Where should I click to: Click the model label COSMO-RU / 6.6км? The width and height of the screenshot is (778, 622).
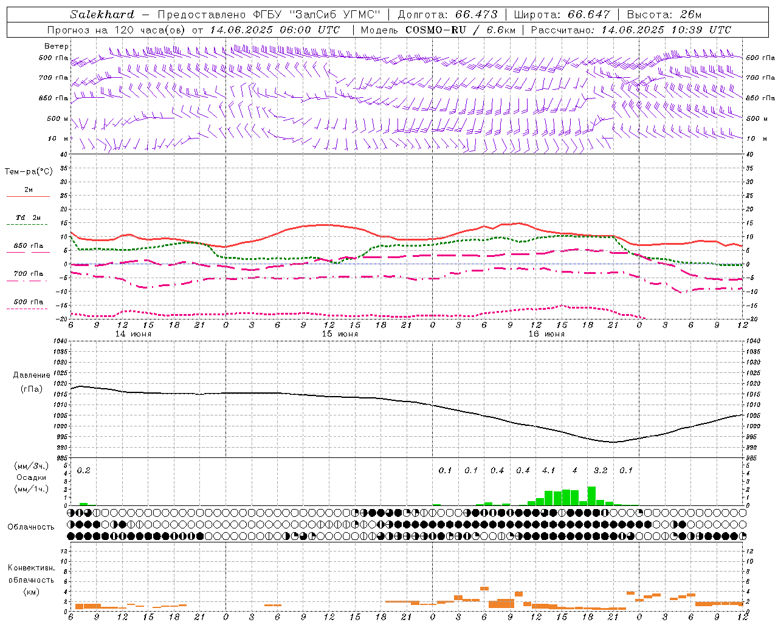point(460,30)
